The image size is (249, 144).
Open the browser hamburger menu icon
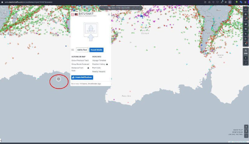[226, 2]
